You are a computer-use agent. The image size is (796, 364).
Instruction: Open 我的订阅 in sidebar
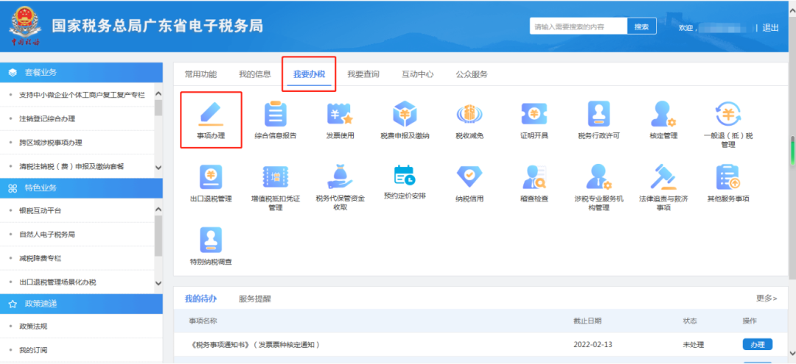point(33,350)
